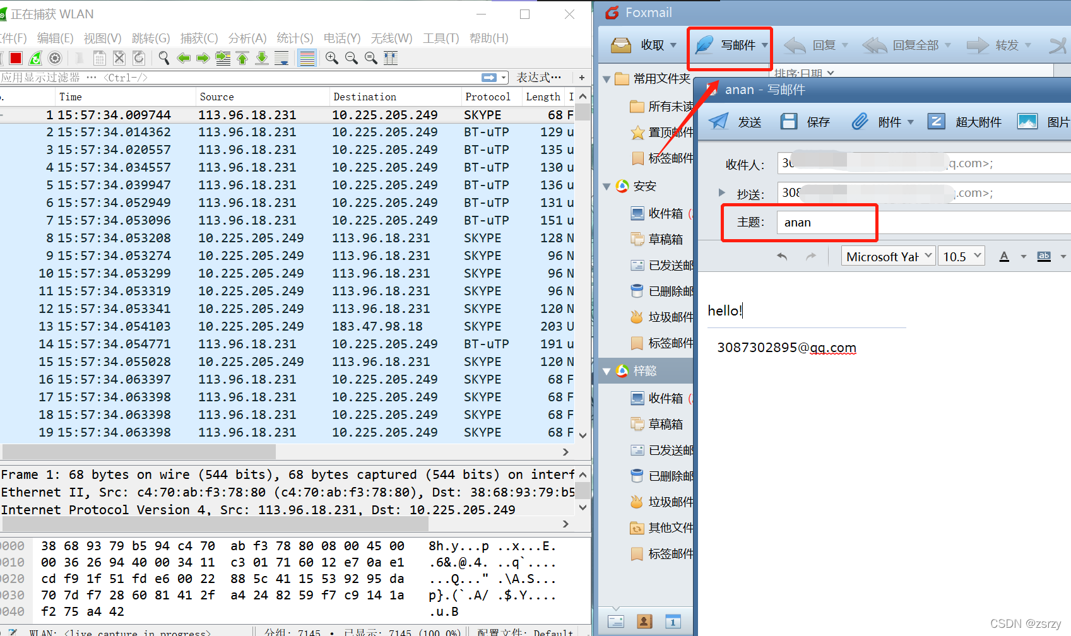Toggle auto-scroll during live capture
The image size is (1071, 636).
tap(281, 58)
